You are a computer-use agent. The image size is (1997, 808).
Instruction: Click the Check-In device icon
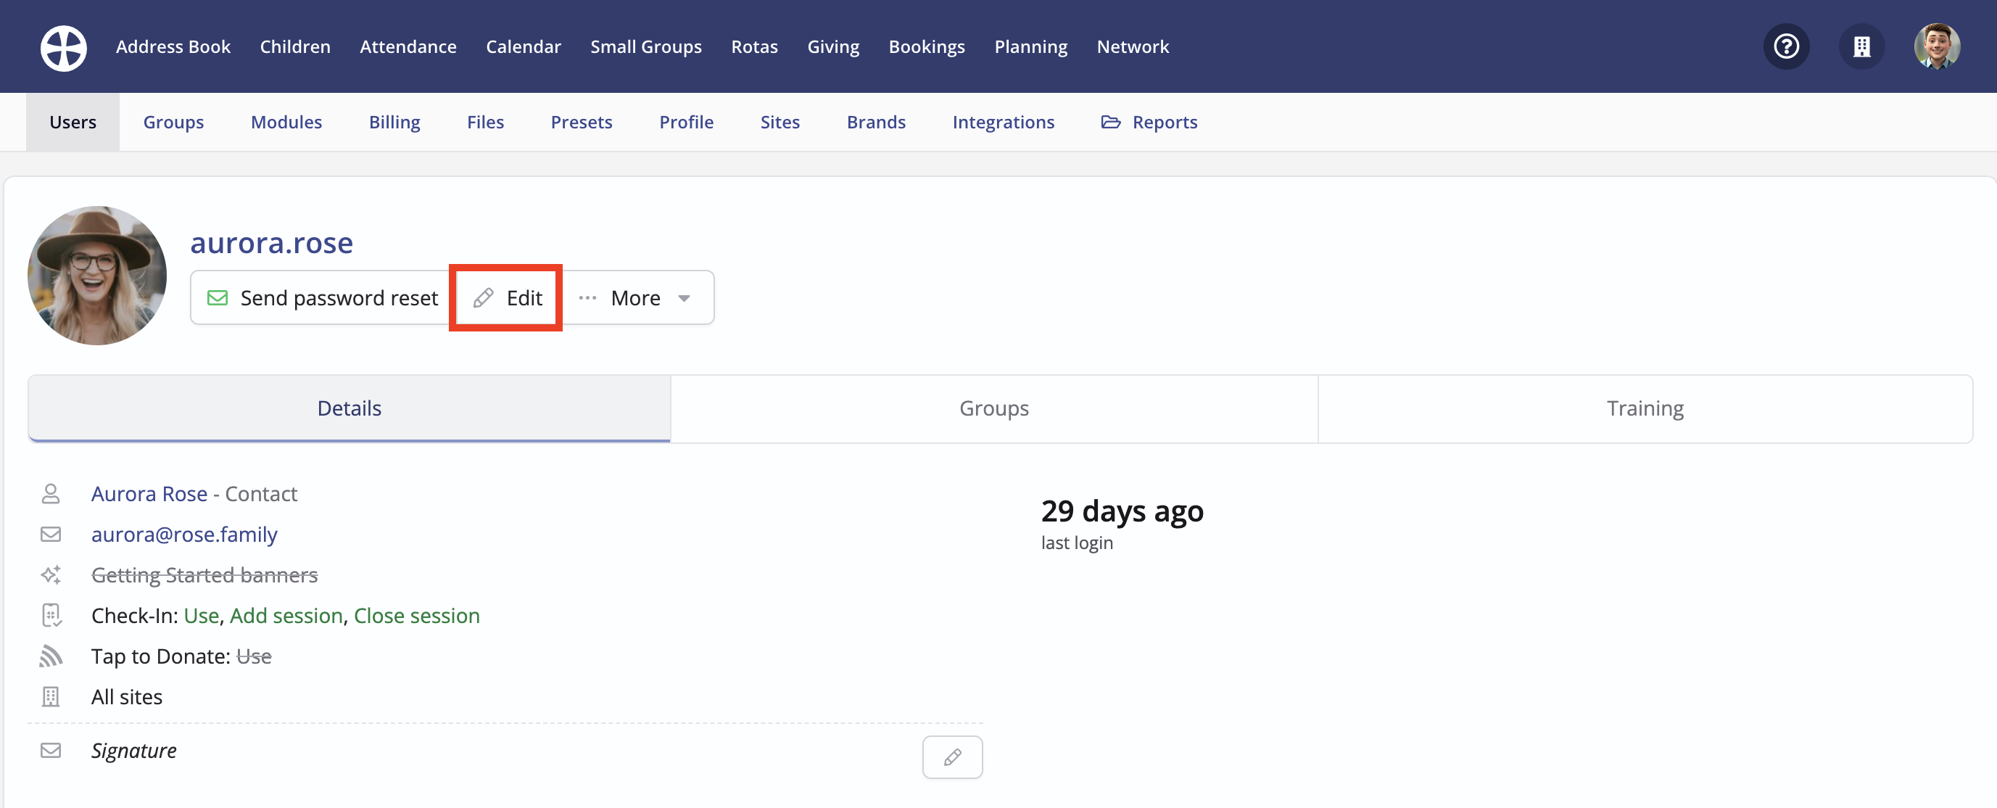[x=50, y=615]
